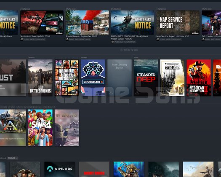The image size is (221, 177).
Task: Click PUBG tag under September Store Update
Action: (34, 39)
